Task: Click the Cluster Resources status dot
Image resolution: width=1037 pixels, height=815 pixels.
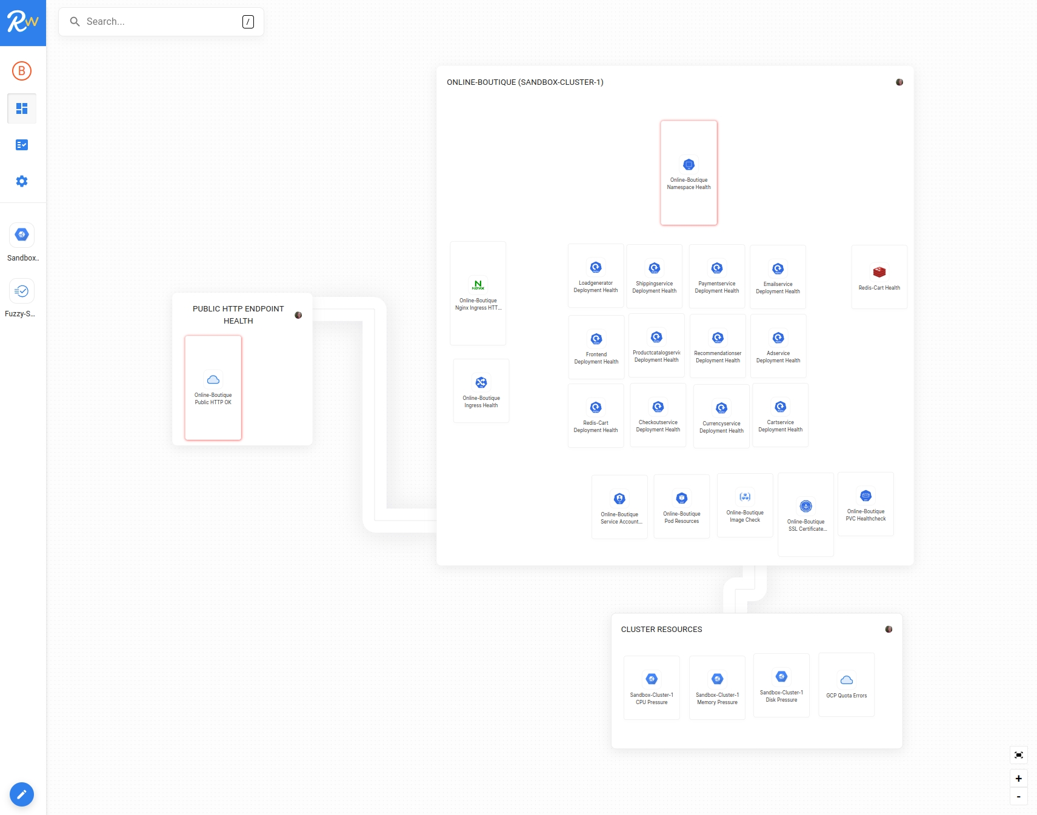Action: pos(889,630)
